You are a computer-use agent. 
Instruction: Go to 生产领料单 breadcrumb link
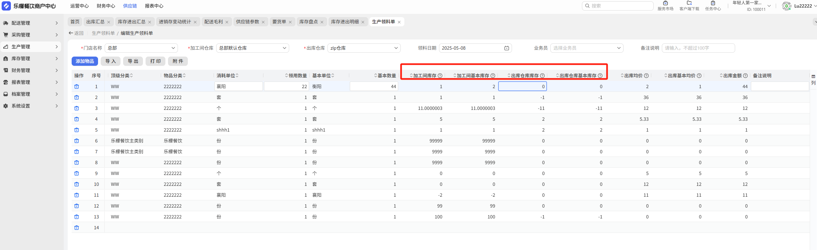coord(103,33)
